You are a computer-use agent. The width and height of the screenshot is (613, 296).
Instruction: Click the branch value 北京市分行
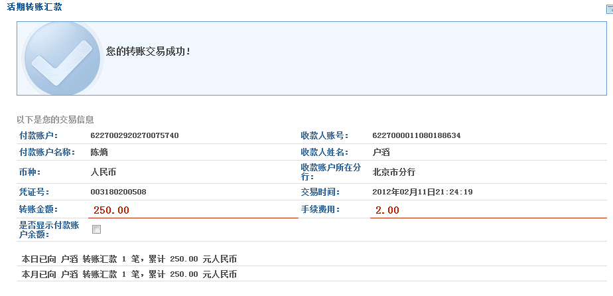[394, 172]
